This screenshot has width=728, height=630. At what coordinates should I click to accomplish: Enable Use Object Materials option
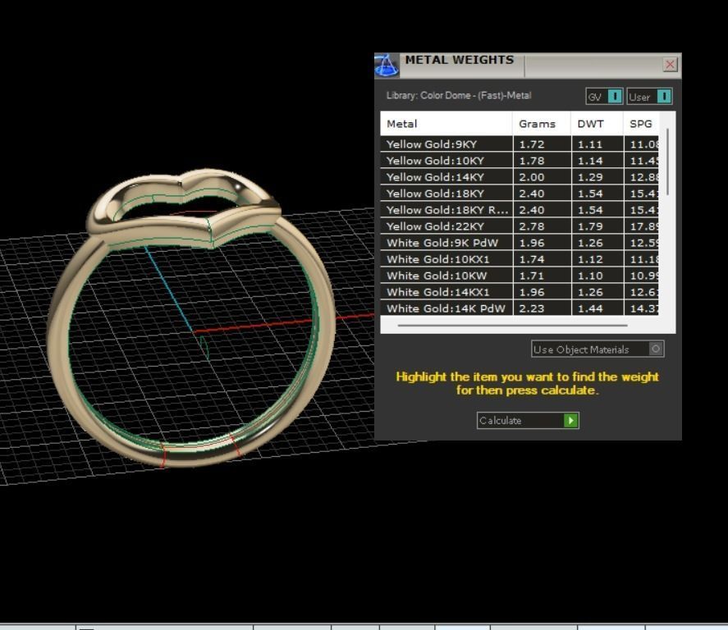[x=598, y=349]
